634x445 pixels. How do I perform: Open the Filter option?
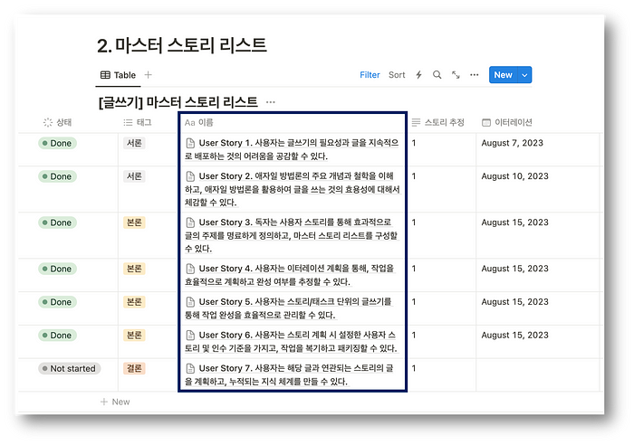coord(370,75)
